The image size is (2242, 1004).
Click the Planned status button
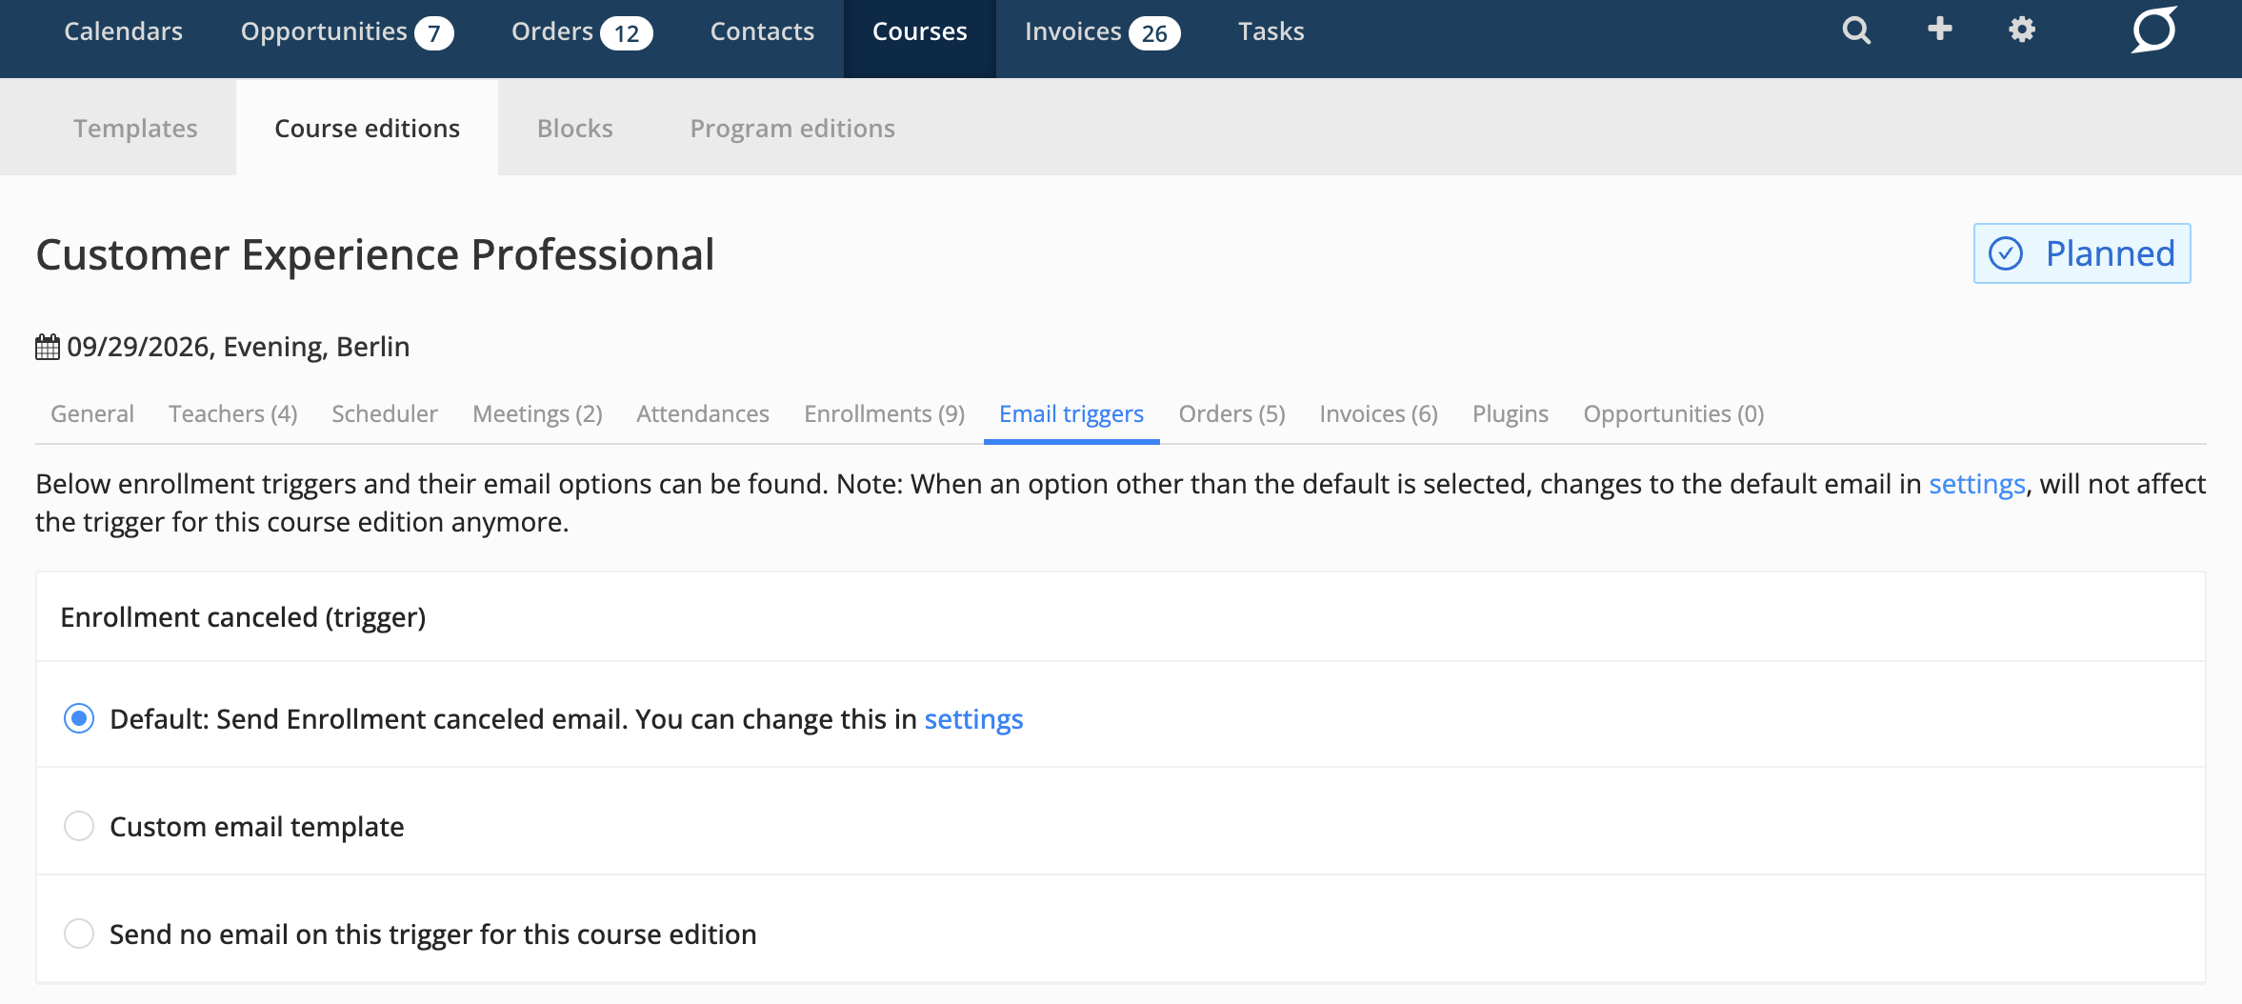[x=2082, y=253]
